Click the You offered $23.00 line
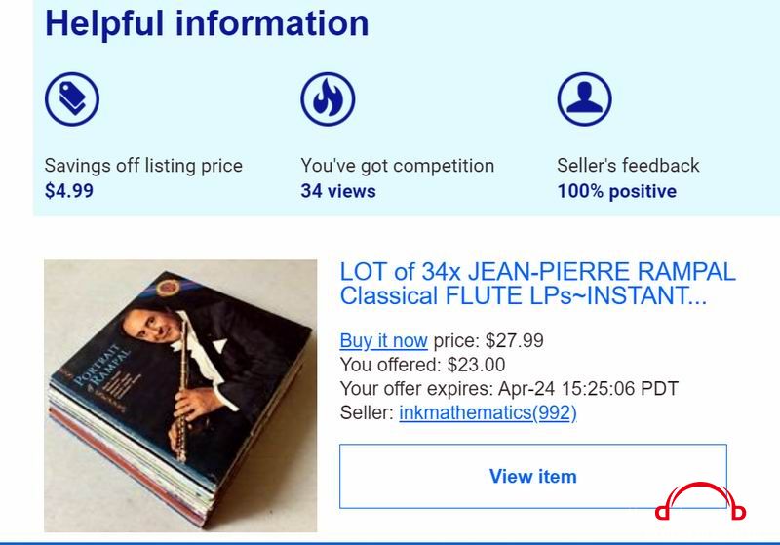 point(422,365)
